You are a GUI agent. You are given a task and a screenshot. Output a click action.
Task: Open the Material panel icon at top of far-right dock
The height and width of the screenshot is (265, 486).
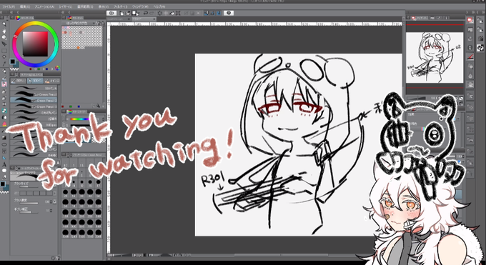[480, 20]
